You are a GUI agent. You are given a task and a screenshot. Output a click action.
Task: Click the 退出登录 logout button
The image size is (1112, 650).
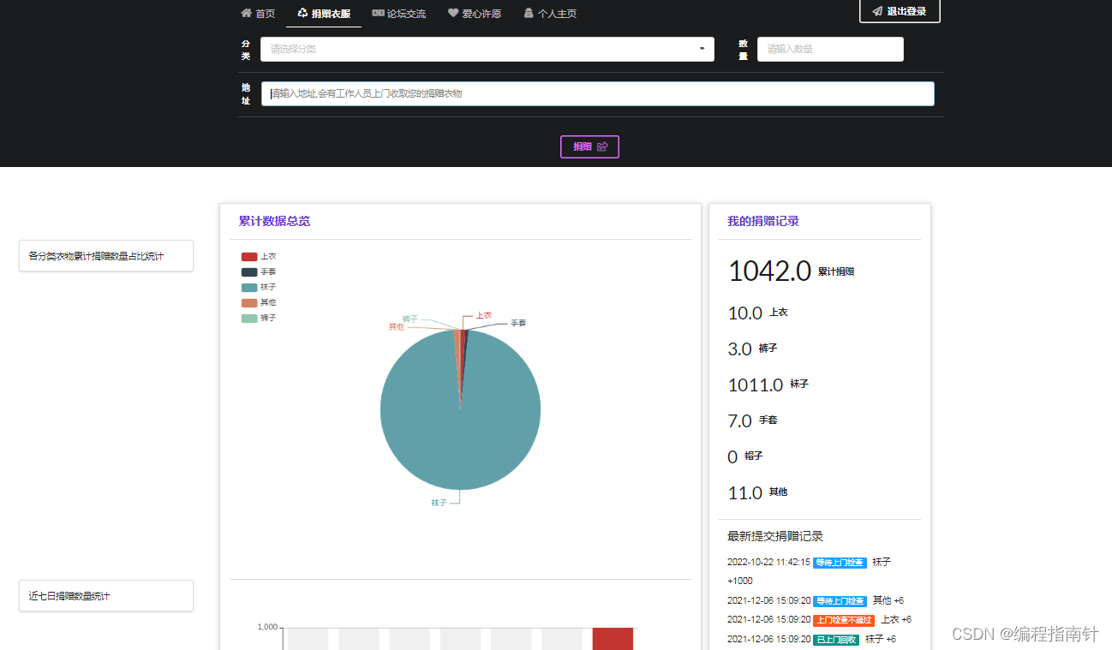tap(900, 11)
